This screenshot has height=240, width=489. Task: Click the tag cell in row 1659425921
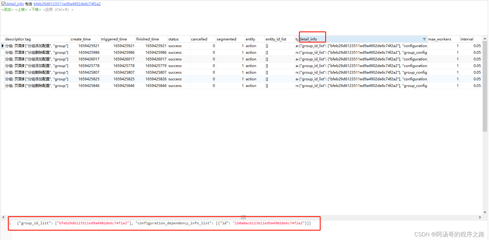coord(47,46)
